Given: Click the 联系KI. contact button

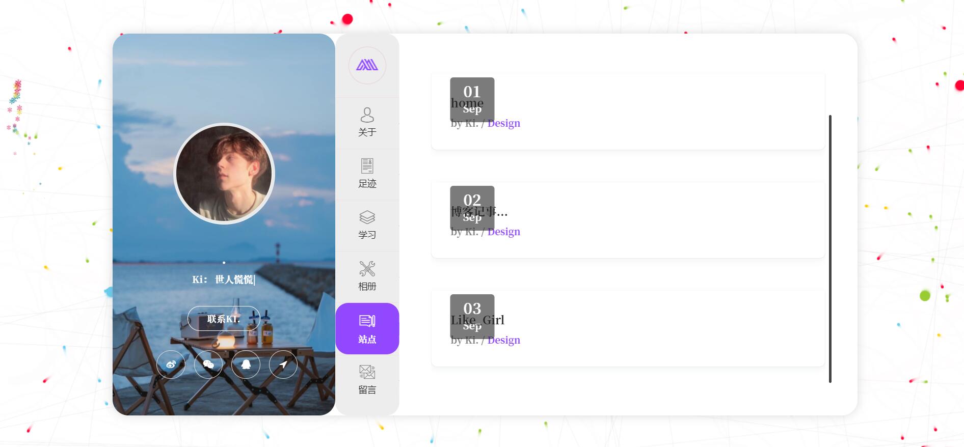Looking at the screenshot, I should pos(224,319).
